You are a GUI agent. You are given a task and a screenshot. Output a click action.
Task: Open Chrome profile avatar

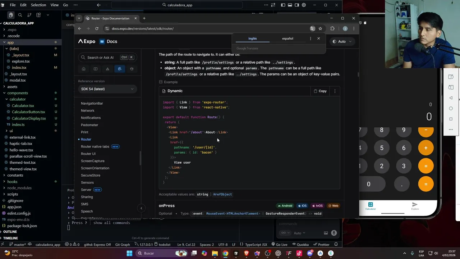click(345, 28)
